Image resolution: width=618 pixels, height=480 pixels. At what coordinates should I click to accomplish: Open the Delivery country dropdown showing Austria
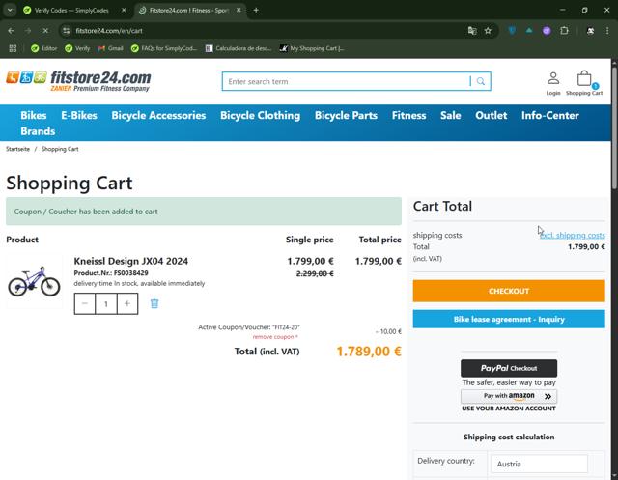coord(539,464)
